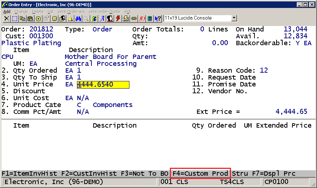Click the F2=CustInvHist function key hint
The width and height of the screenshot is (317, 188).
click(x=89, y=174)
